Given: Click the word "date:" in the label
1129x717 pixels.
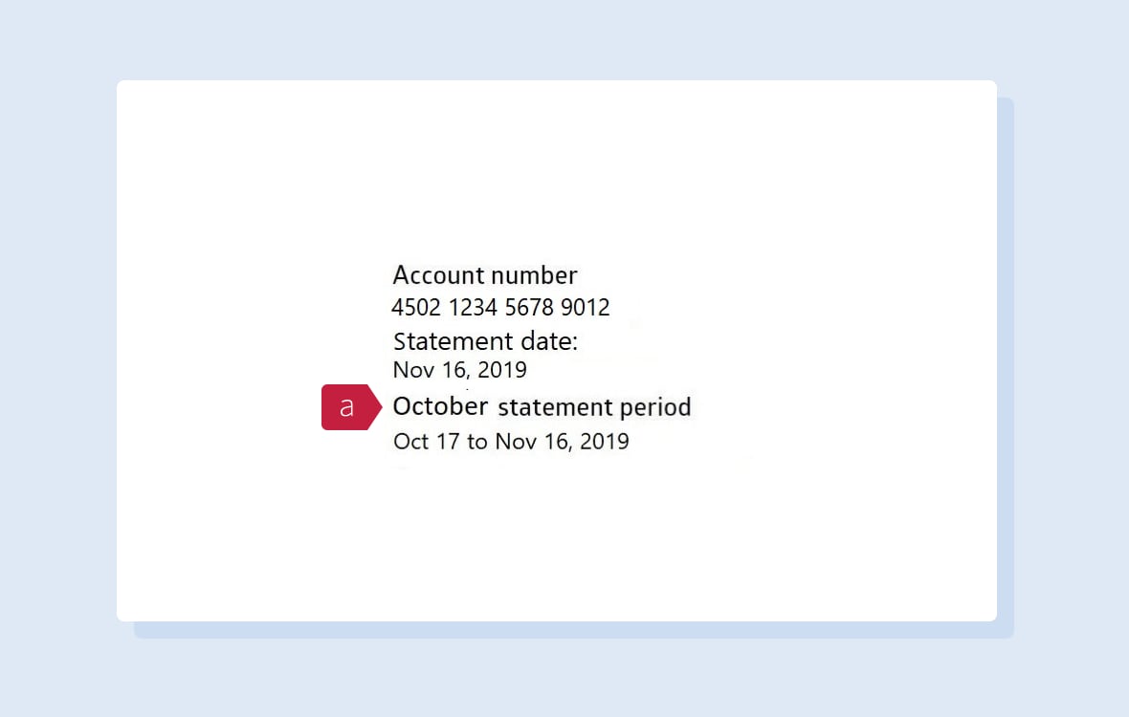Looking at the screenshot, I should tap(549, 341).
